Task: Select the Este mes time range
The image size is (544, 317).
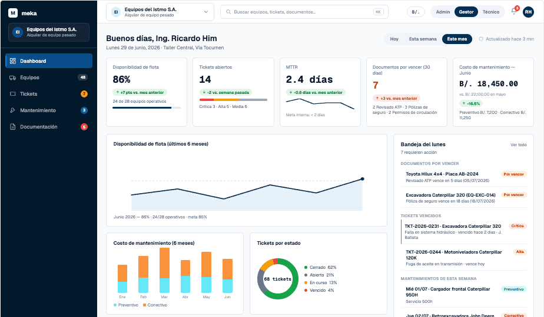Action: [457, 39]
